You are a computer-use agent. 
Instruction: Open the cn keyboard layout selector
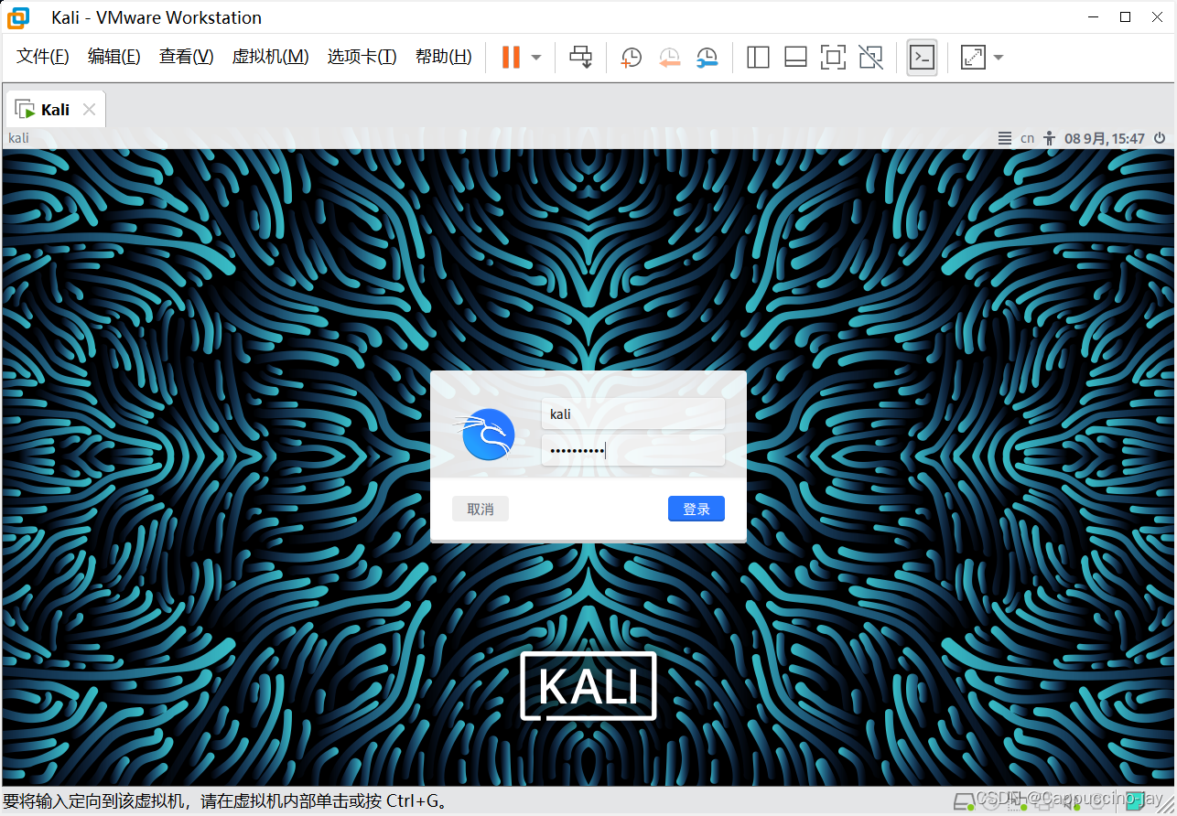click(1028, 139)
